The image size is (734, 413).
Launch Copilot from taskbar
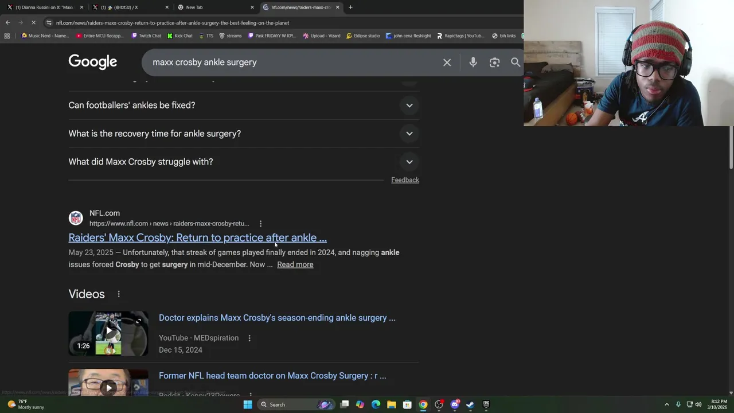[360, 404]
